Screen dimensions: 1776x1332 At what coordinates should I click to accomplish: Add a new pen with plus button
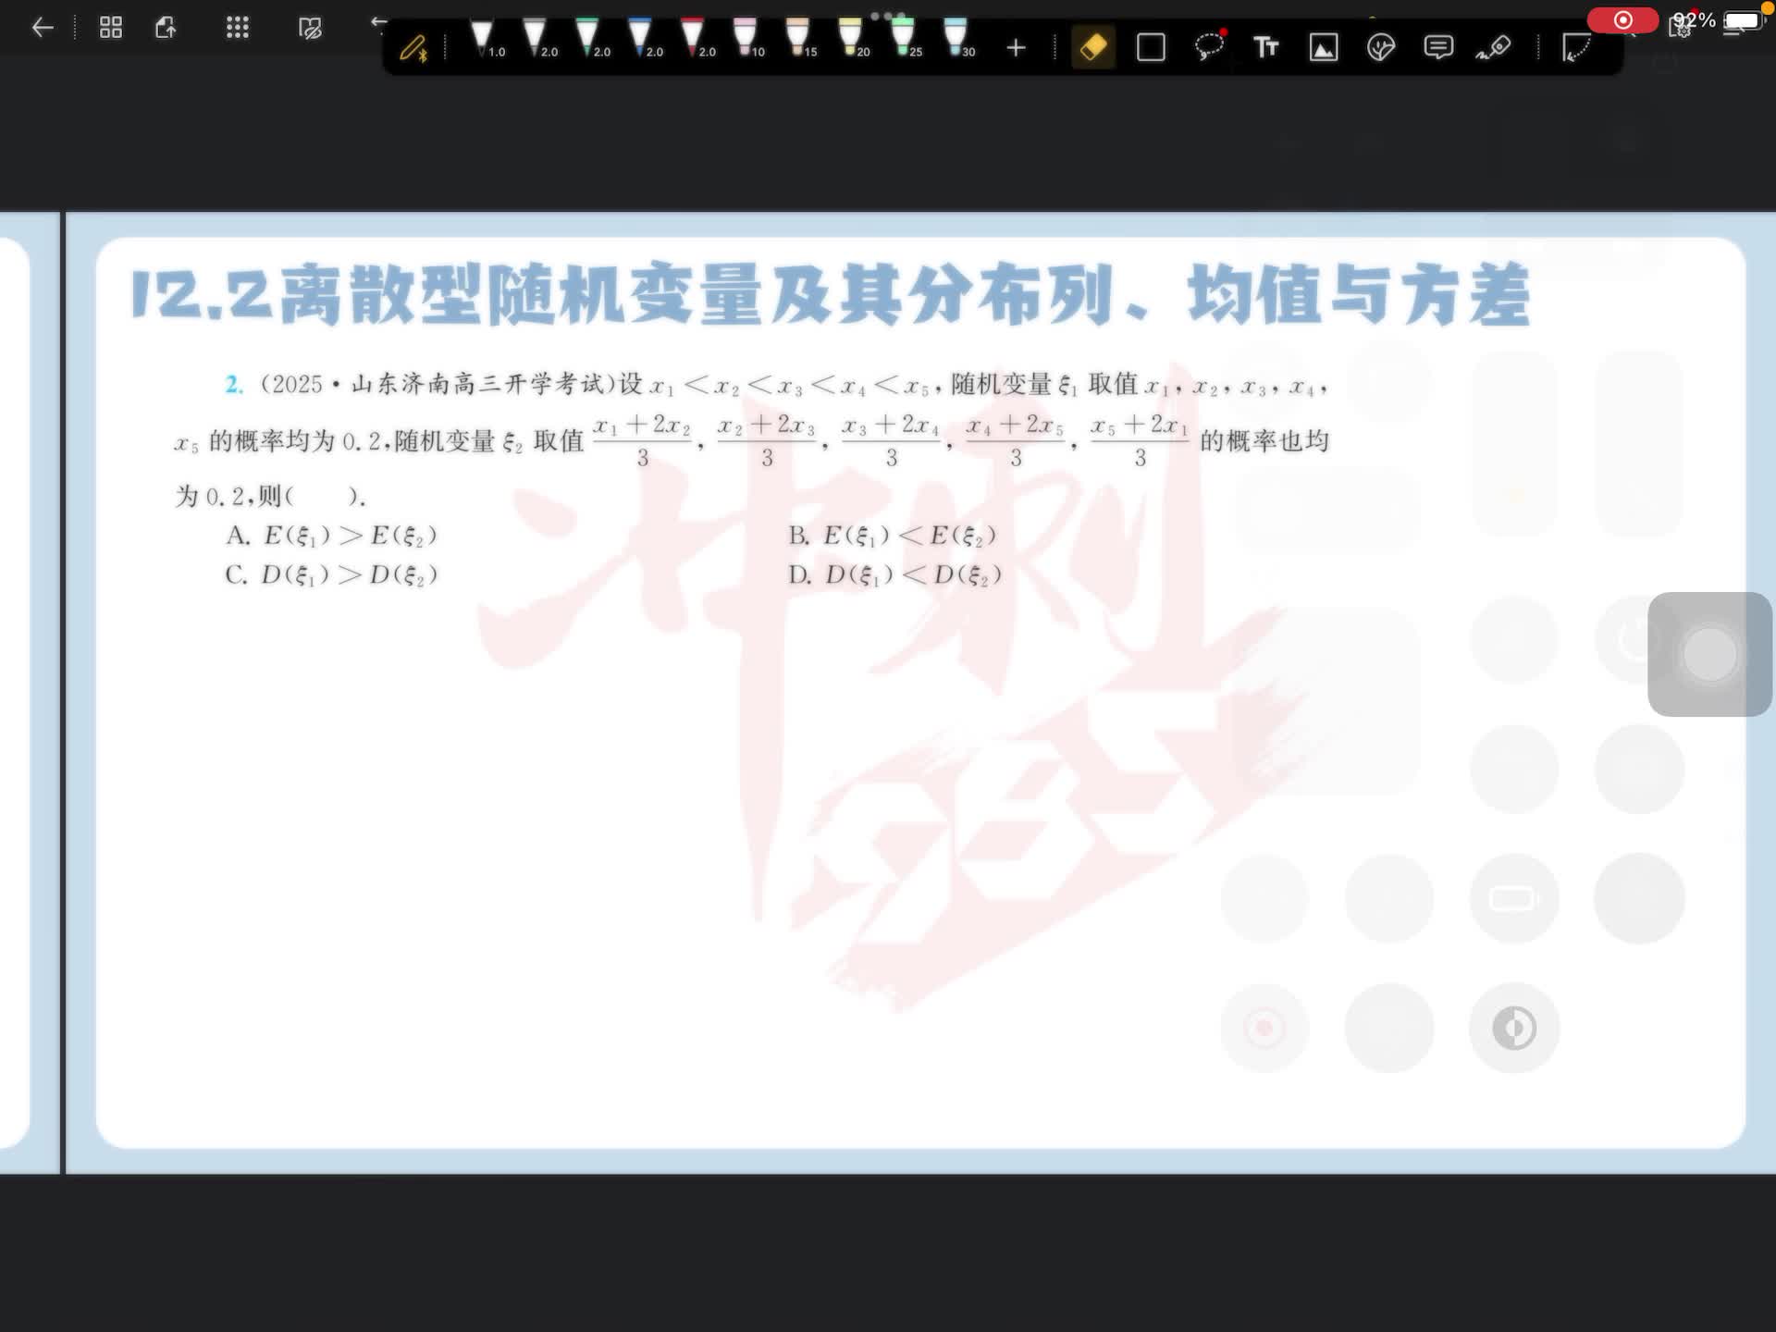coord(1016,48)
